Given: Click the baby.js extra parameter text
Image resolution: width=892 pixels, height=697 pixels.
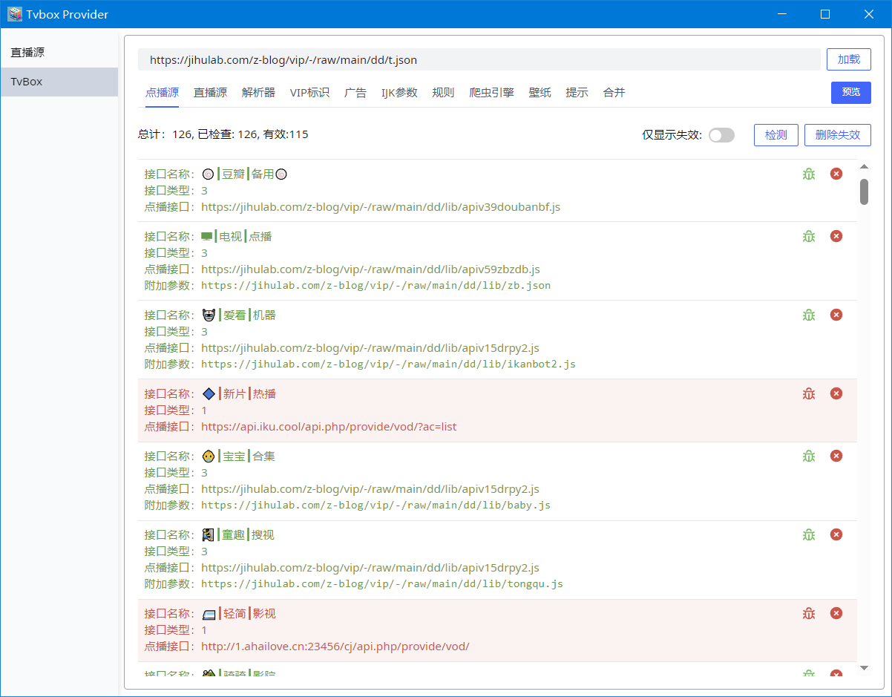Looking at the screenshot, I should [376, 505].
